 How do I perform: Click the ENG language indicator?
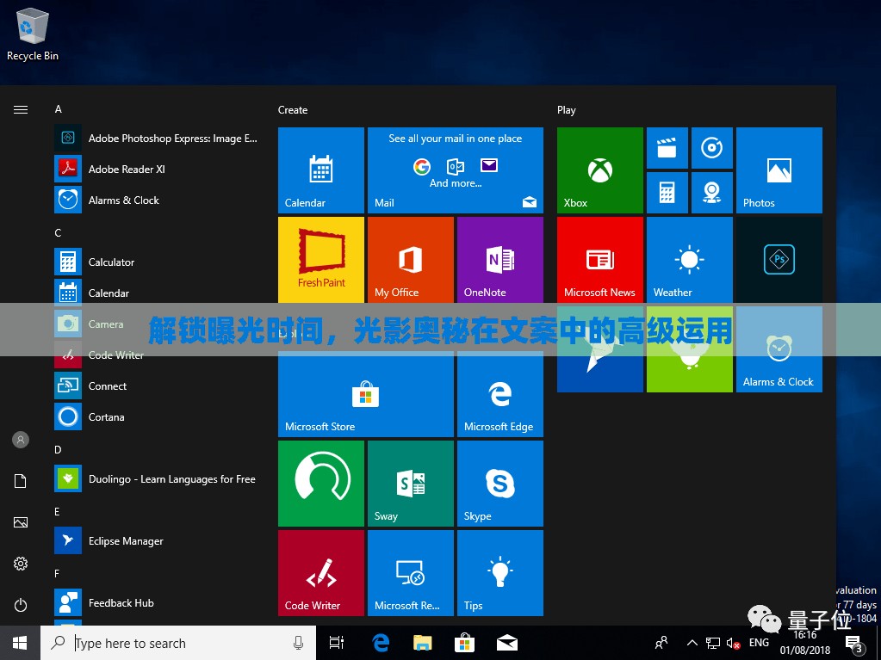[x=759, y=643]
